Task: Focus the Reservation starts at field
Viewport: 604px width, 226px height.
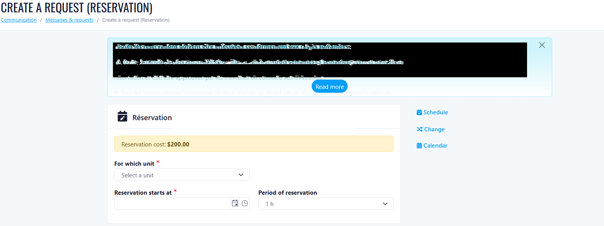Action: pos(172,204)
